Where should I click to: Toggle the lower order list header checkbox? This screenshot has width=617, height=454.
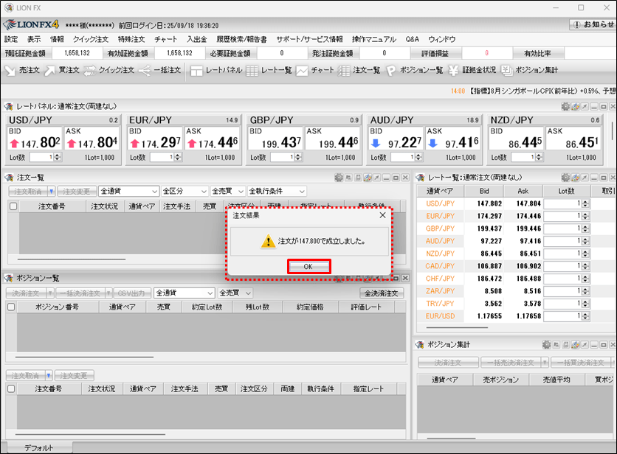(x=11, y=388)
